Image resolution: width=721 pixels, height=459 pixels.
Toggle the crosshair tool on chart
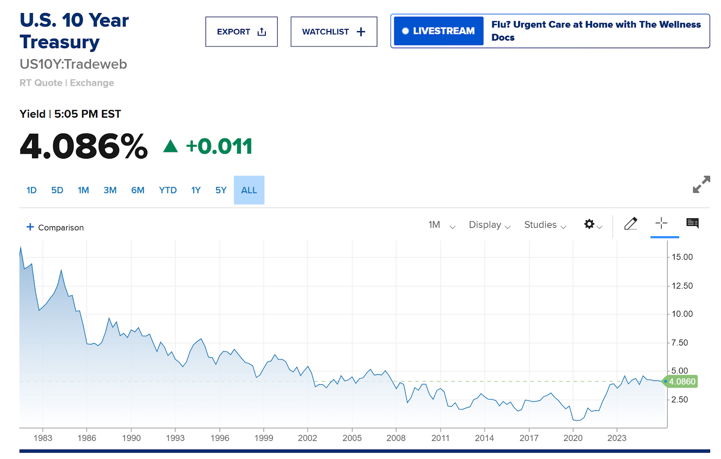661,224
